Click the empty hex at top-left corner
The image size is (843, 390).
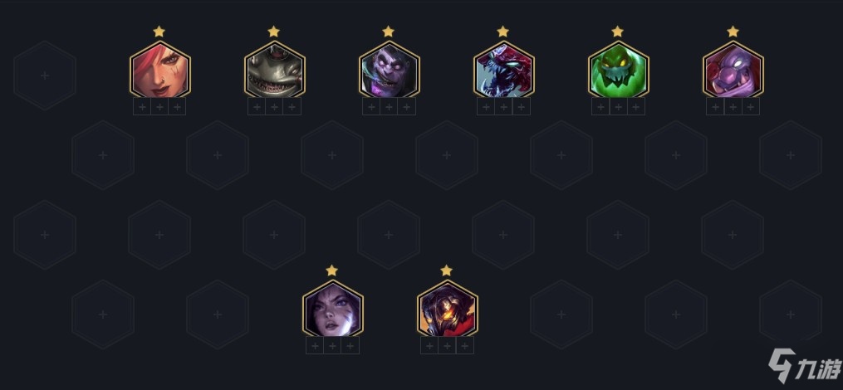point(45,76)
